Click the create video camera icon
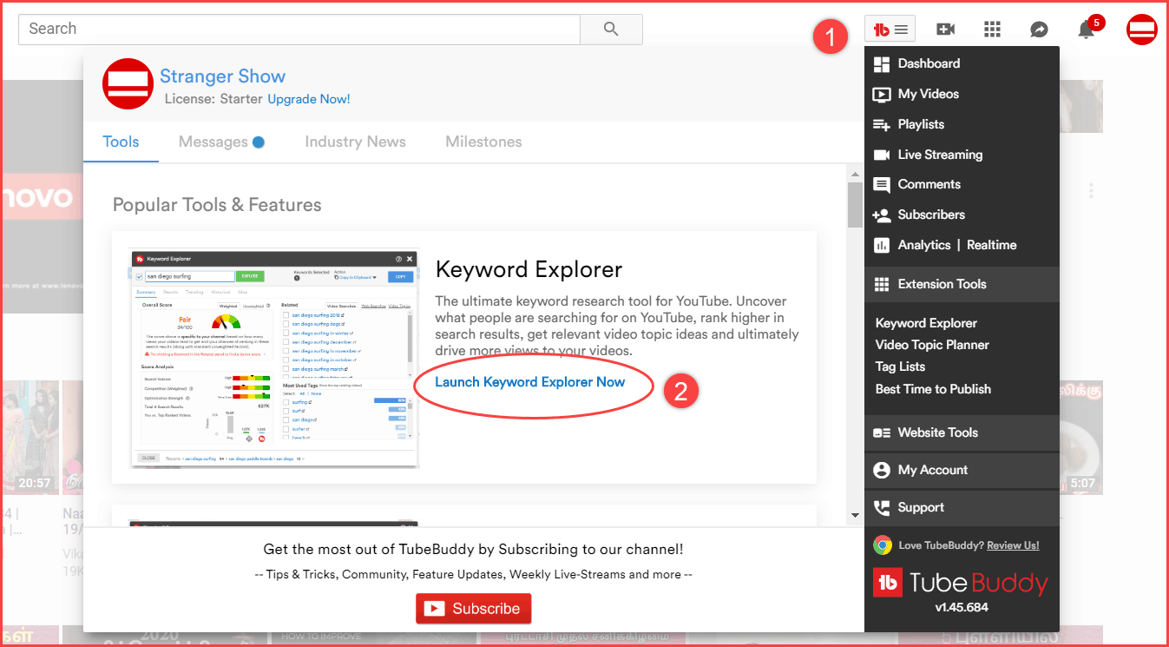 pyautogui.click(x=946, y=30)
